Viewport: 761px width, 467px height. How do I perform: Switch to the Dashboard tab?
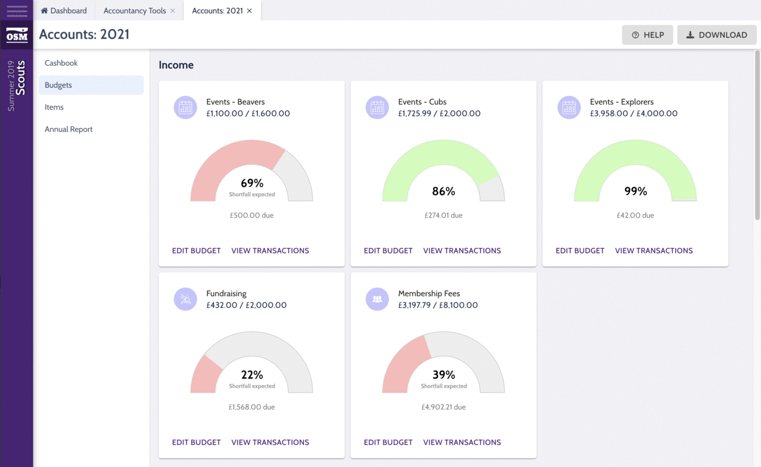pyautogui.click(x=64, y=11)
